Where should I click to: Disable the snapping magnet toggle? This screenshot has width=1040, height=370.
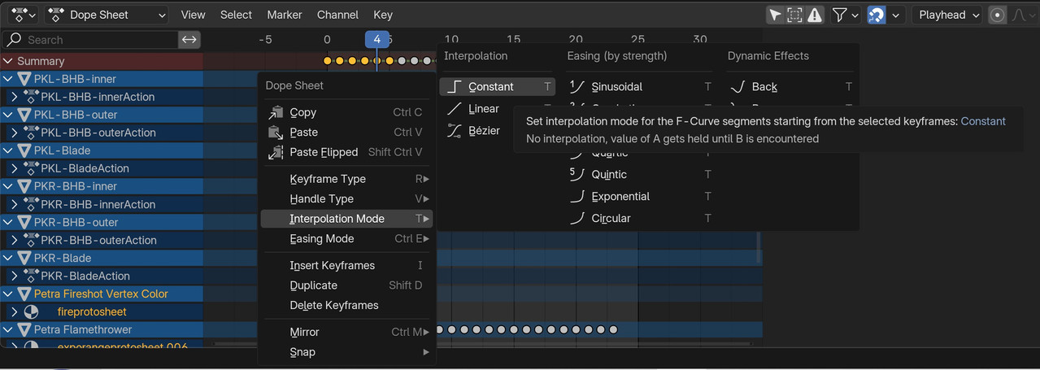[877, 15]
